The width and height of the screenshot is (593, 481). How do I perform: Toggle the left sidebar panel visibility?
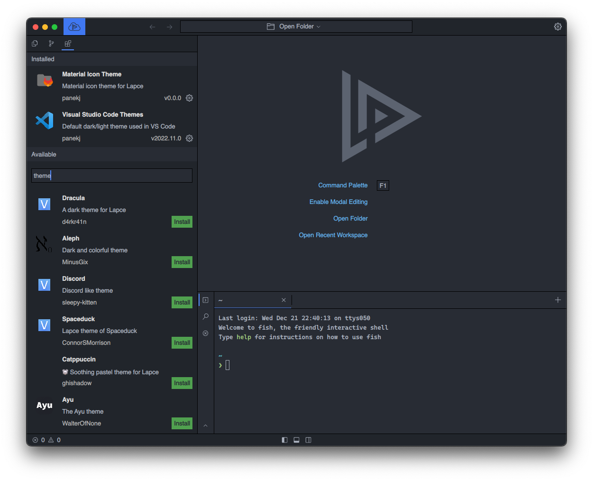point(284,440)
